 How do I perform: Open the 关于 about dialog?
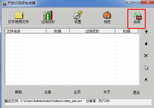(x=107, y=92)
